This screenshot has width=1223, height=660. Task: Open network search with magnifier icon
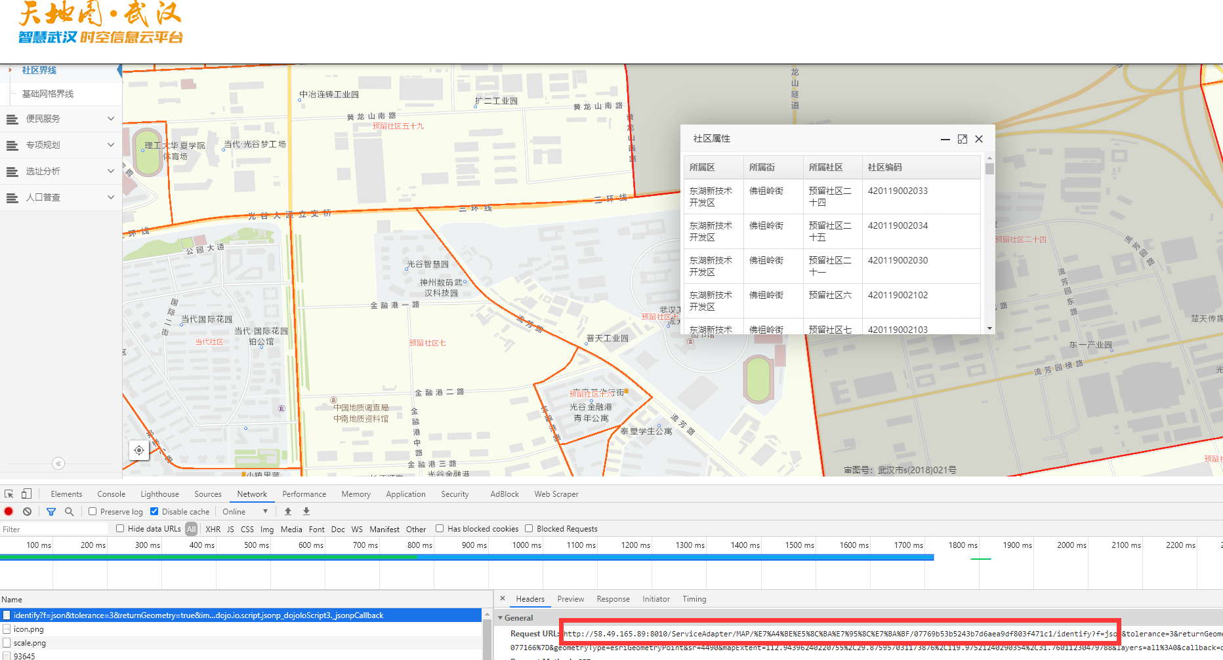[x=69, y=511]
